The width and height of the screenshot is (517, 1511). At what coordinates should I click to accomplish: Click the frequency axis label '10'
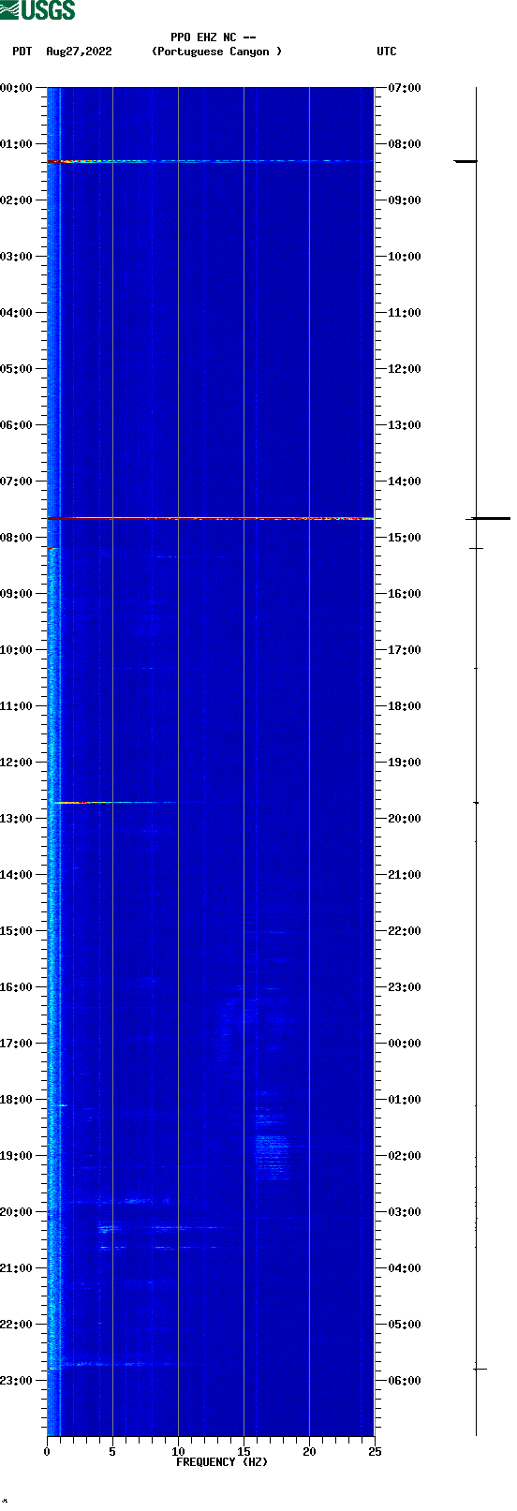point(178,1451)
